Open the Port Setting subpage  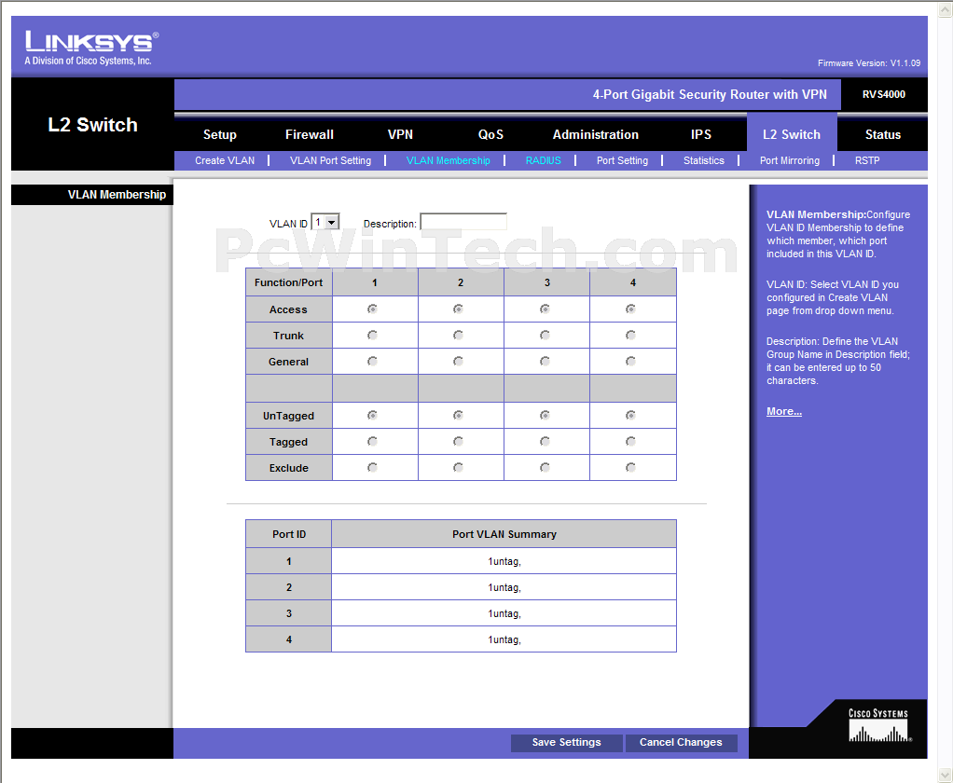tap(622, 161)
